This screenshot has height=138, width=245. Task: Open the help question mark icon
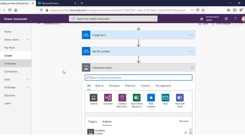click(235, 19)
